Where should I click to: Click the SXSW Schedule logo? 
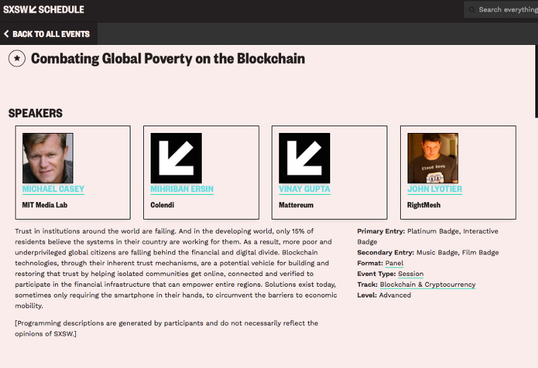pos(44,9)
